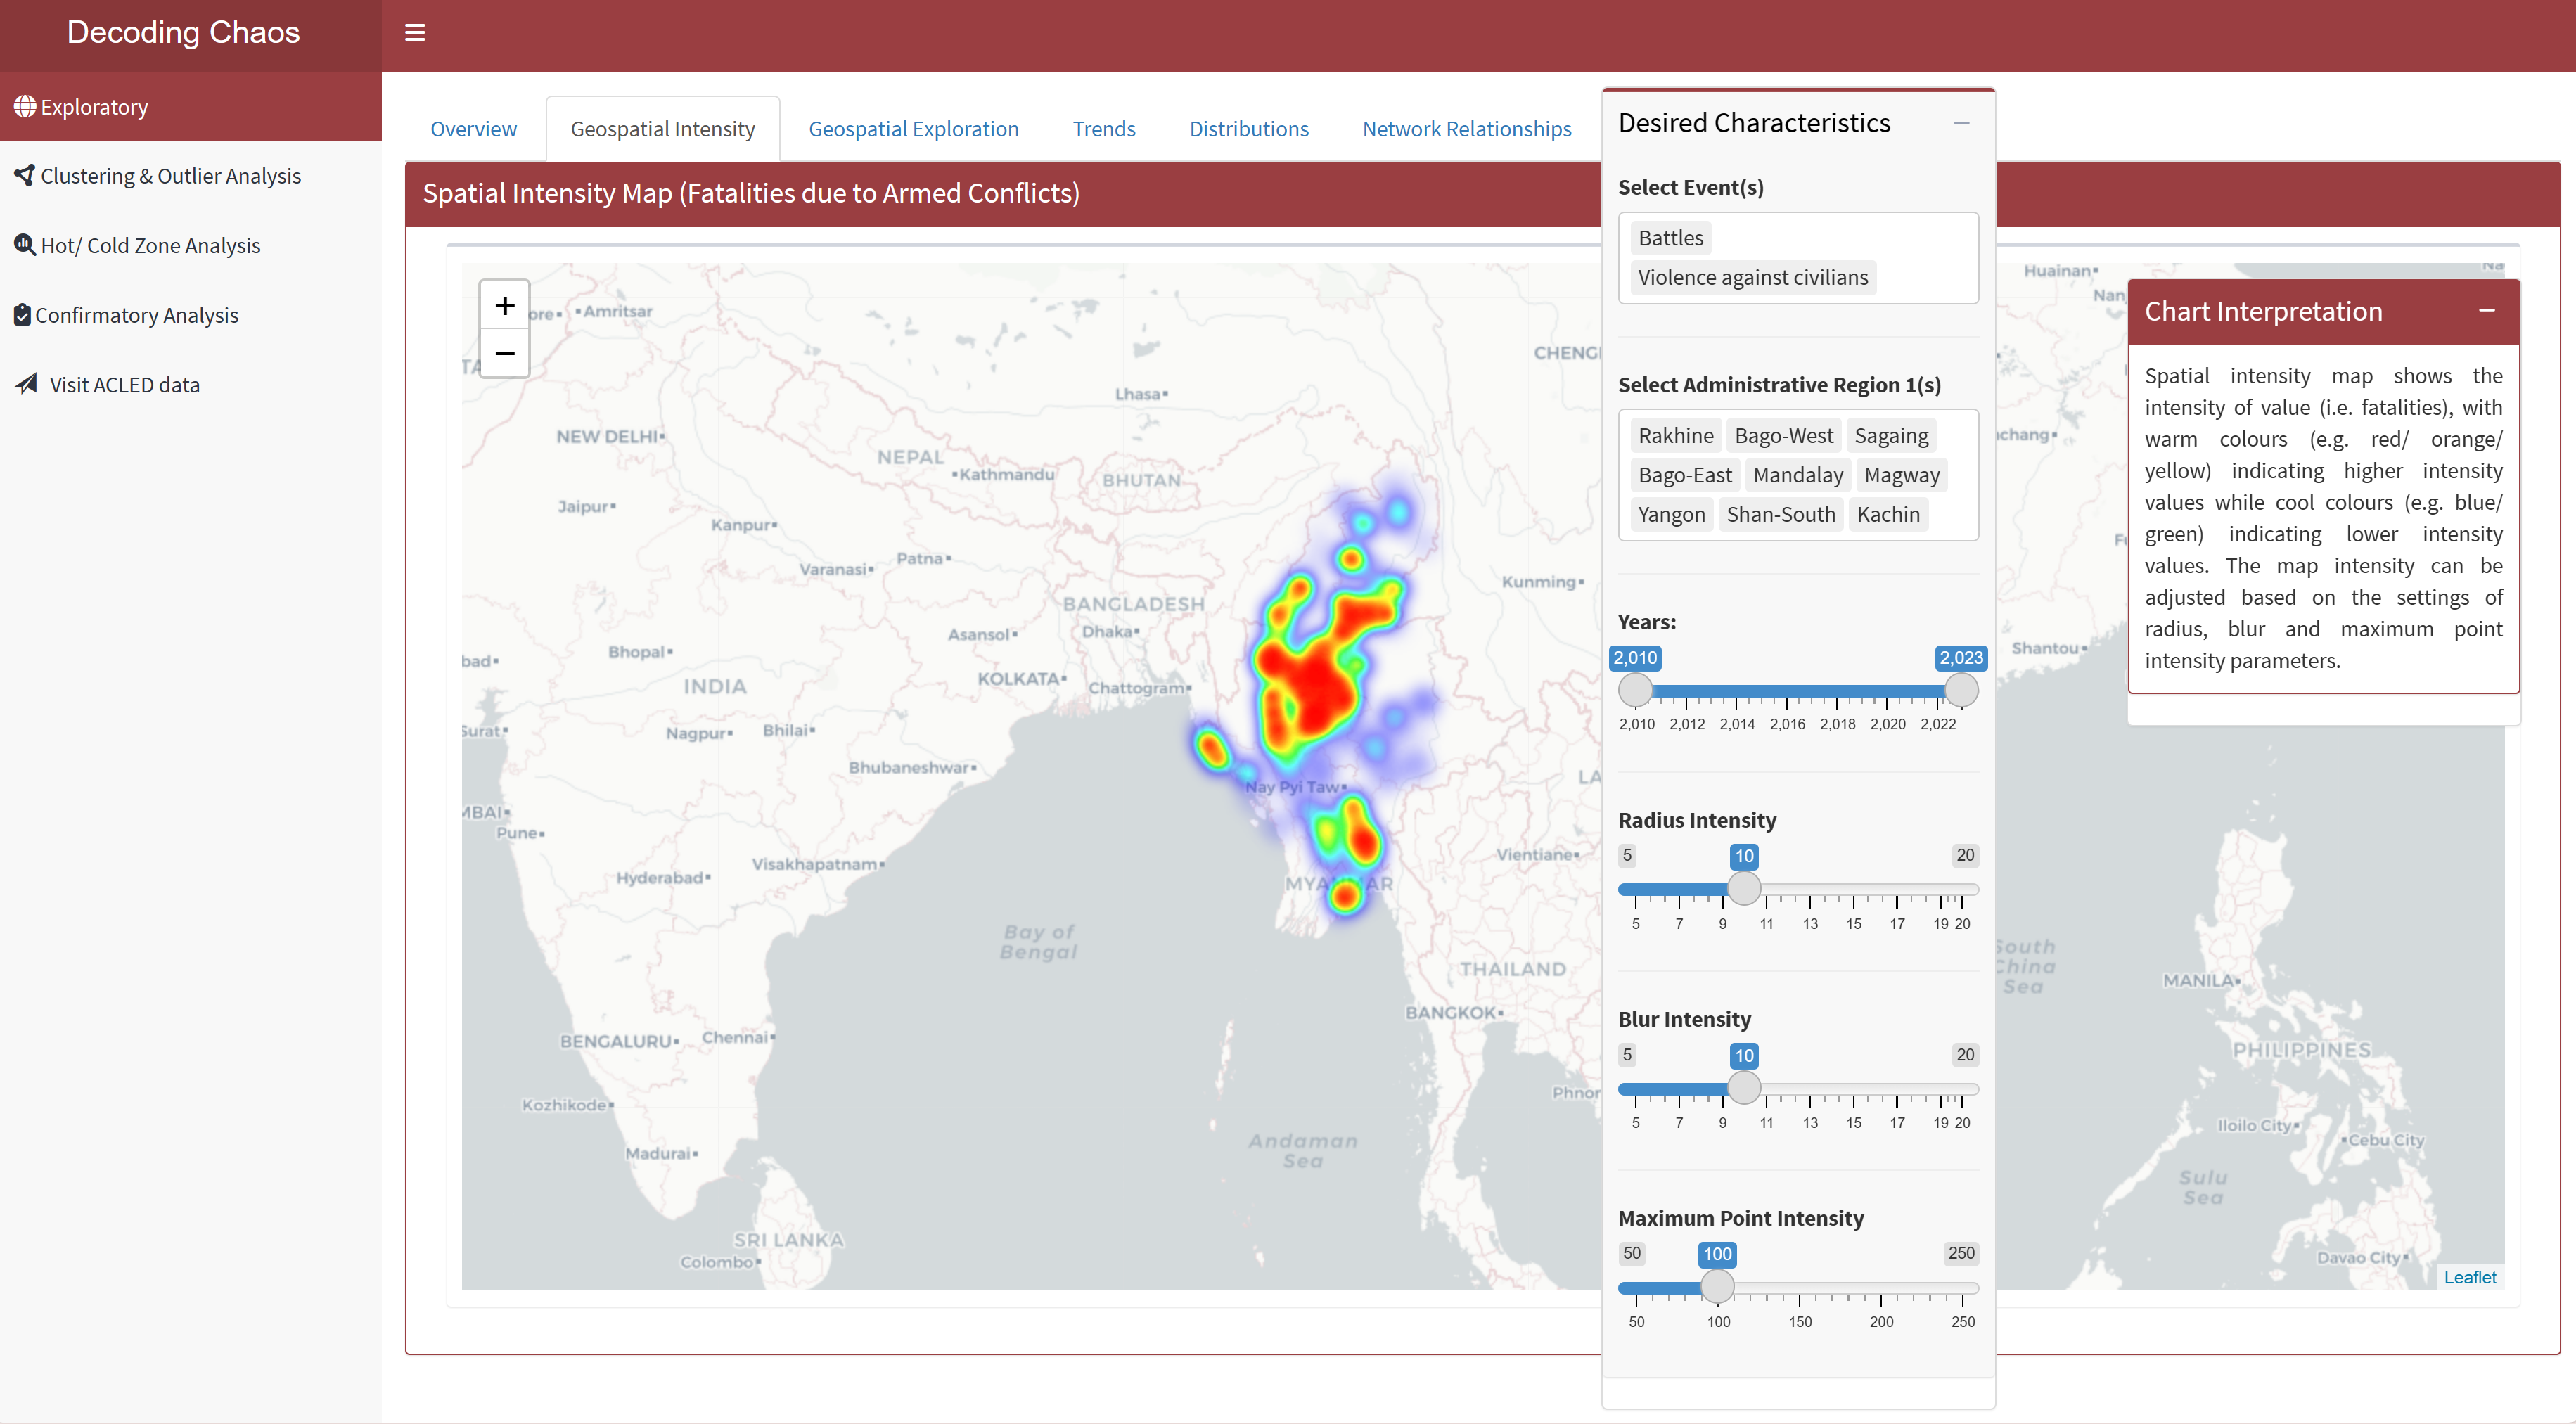This screenshot has width=2576, height=1424.
Task: Zoom in on the map
Action: point(505,305)
